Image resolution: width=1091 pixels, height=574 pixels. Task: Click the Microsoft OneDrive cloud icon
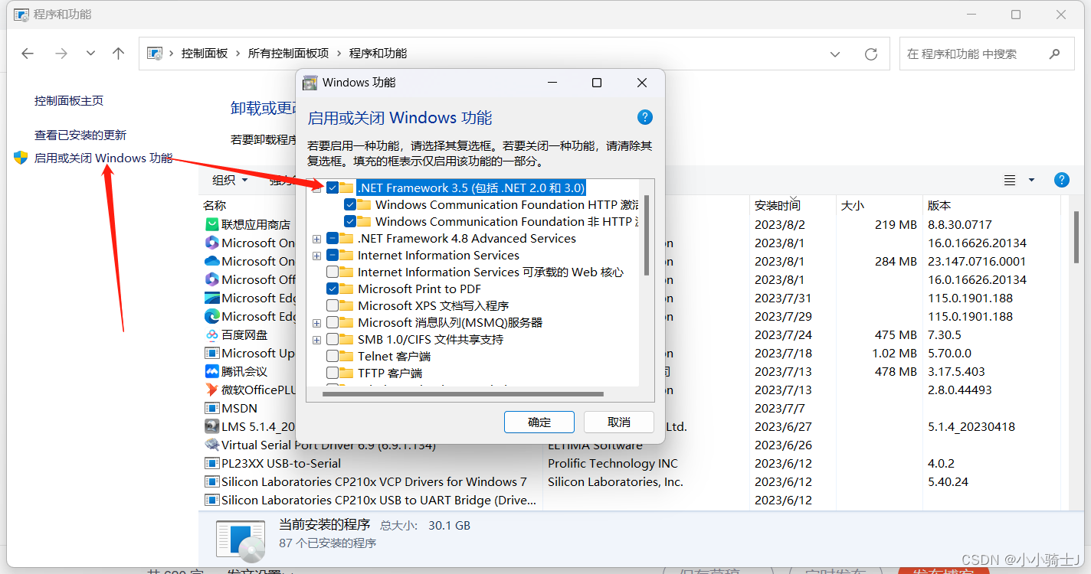click(x=212, y=261)
